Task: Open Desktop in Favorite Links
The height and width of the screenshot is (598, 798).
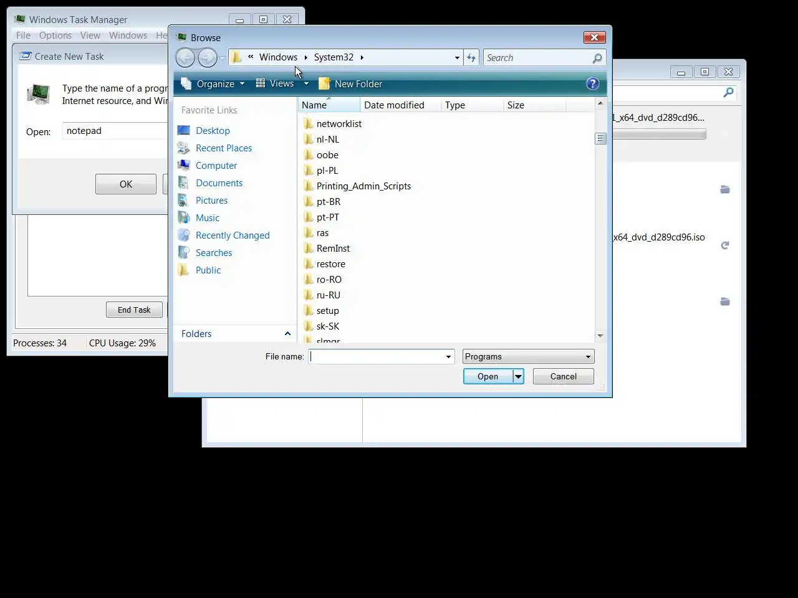Action: (213, 131)
